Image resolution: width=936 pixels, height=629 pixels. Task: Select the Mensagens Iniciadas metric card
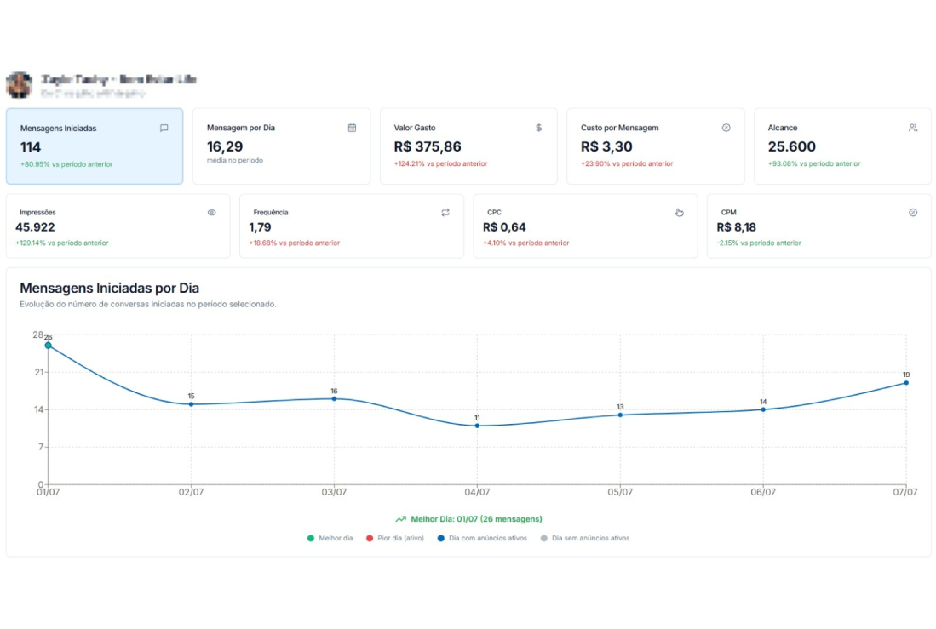(x=95, y=146)
